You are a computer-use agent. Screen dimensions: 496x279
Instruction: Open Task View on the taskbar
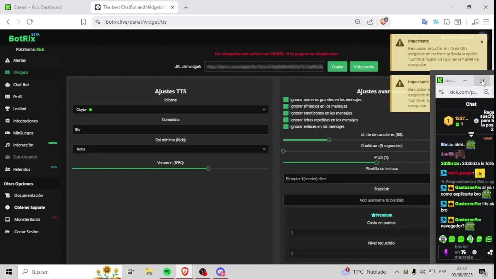tap(131, 272)
